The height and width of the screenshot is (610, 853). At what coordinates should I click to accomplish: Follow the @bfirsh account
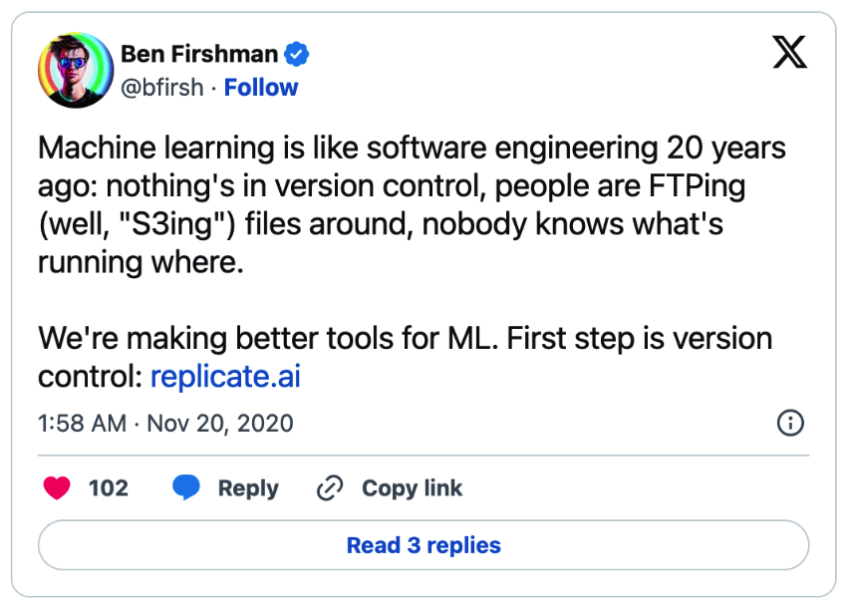[260, 87]
